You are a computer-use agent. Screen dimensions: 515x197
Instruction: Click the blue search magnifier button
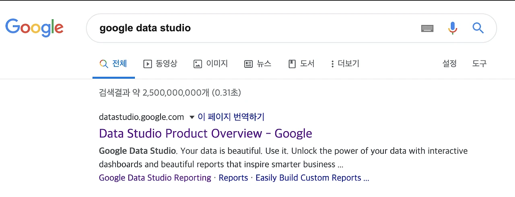tap(478, 28)
